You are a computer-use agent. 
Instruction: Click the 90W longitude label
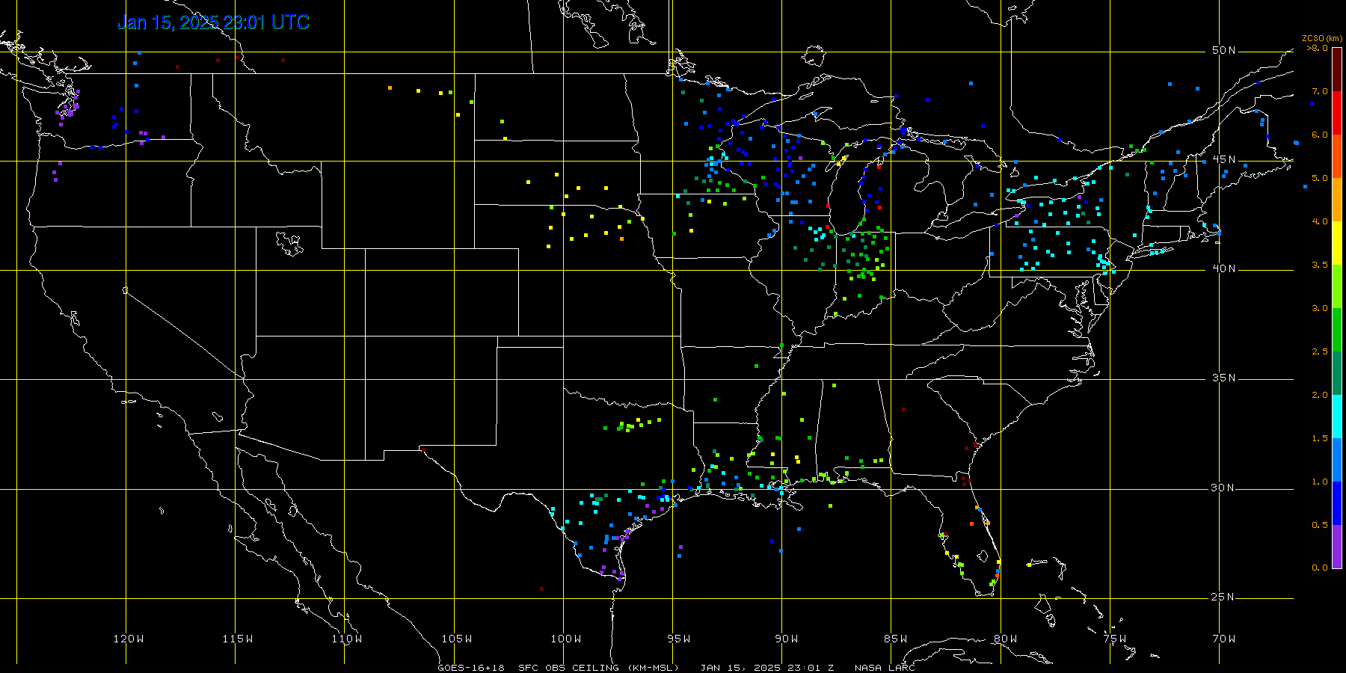pos(787,639)
